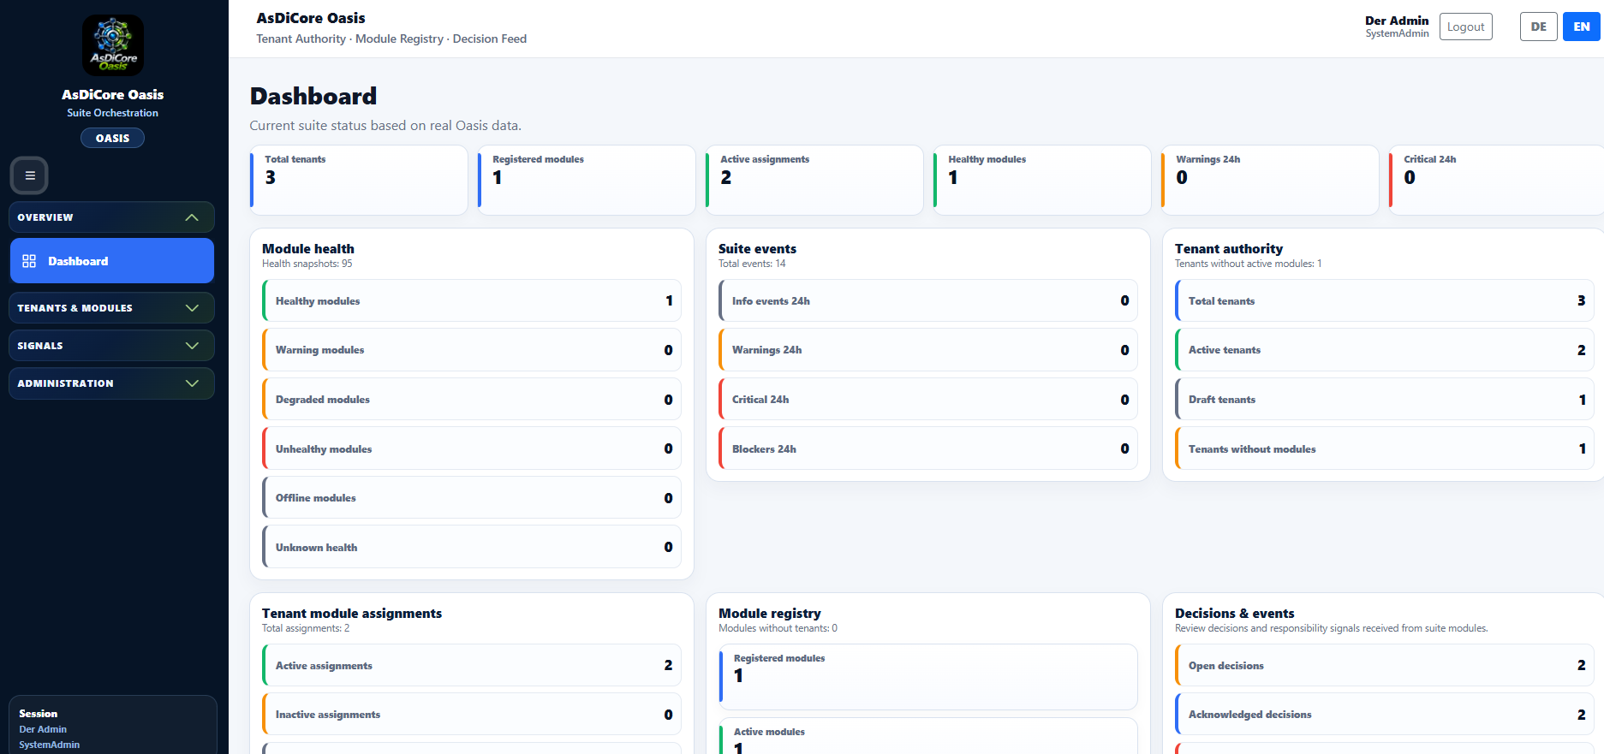Select the Warnings 24h top summary card

pyautogui.click(x=1270, y=180)
